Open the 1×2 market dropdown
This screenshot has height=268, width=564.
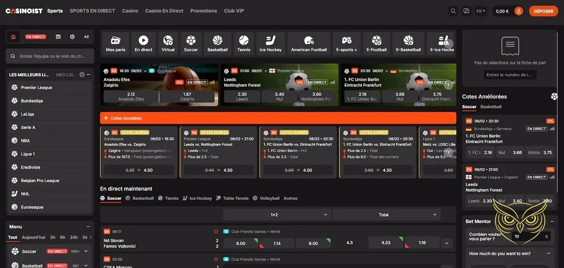click(276, 215)
